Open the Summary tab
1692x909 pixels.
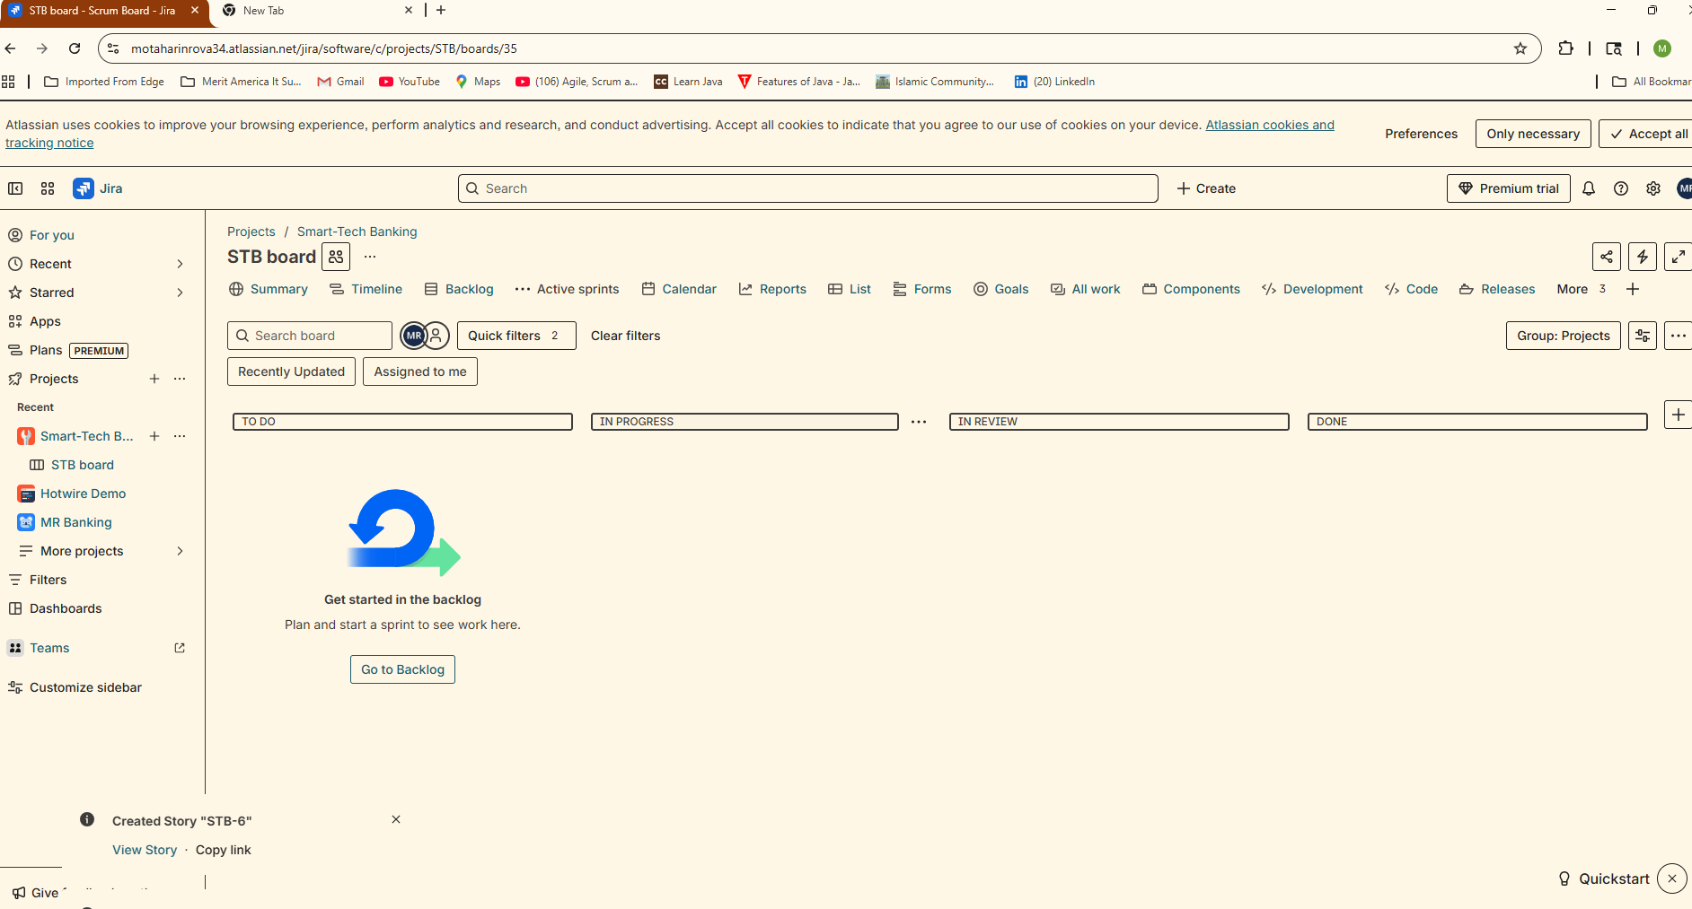[269, 289]
